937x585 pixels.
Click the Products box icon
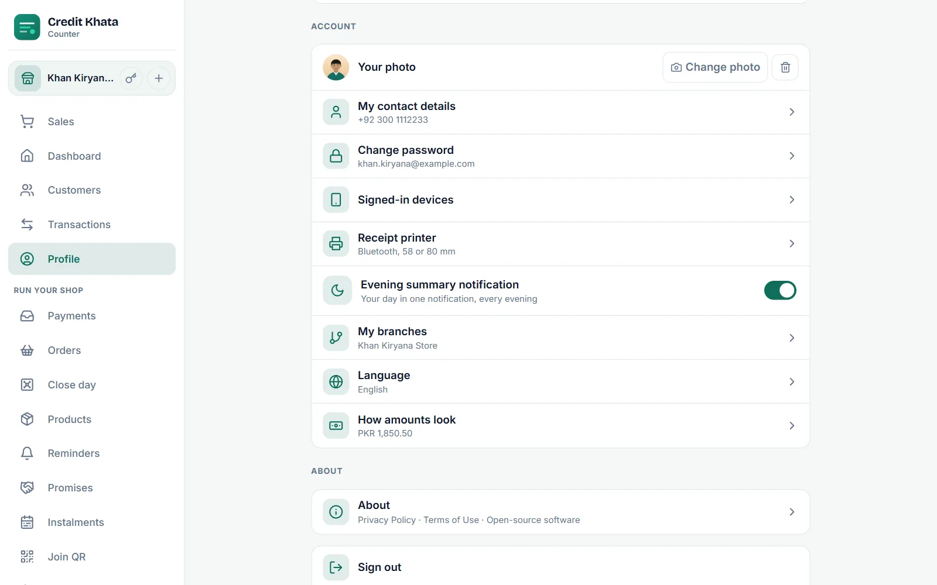pos(27,419)
